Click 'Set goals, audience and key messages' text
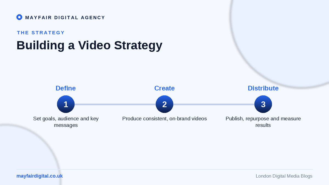The image size is (329, 185). (66, 122)
